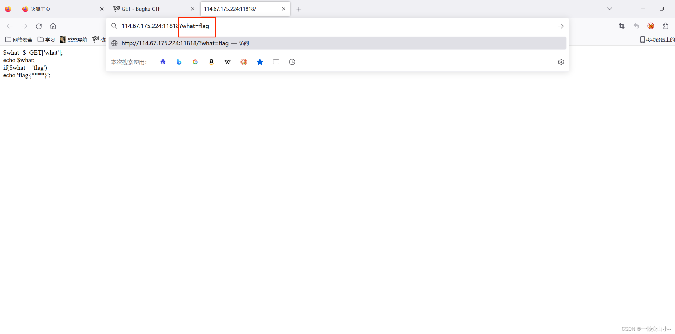This screenshot has height=334, width=675.
Task: Open 学习 bookmarks folder
Action: point(46,40)
